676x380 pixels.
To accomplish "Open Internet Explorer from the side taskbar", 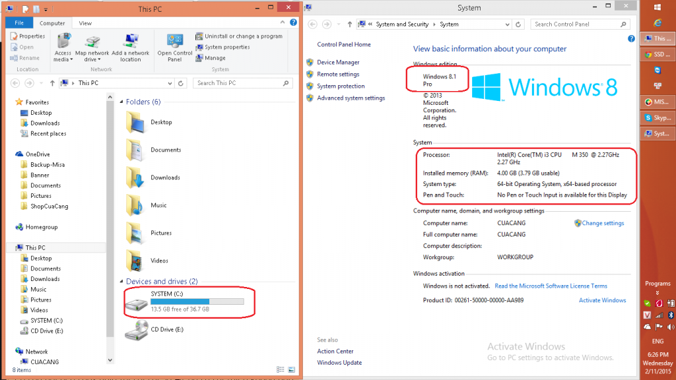I will pos(658,23).
